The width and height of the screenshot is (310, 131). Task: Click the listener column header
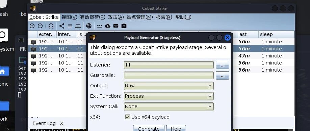pos(81,34)
